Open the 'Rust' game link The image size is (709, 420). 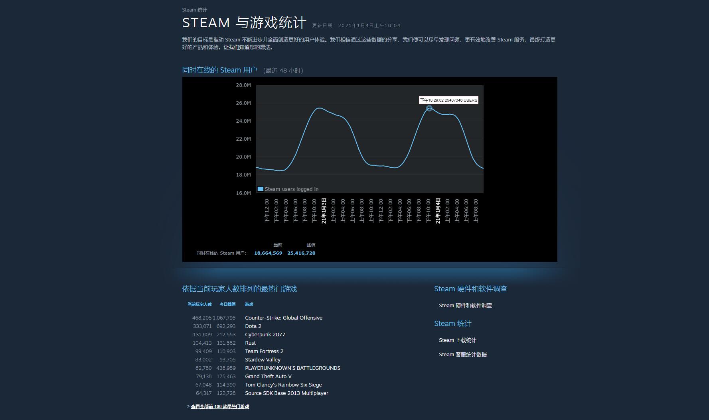(x=250, y=343)
